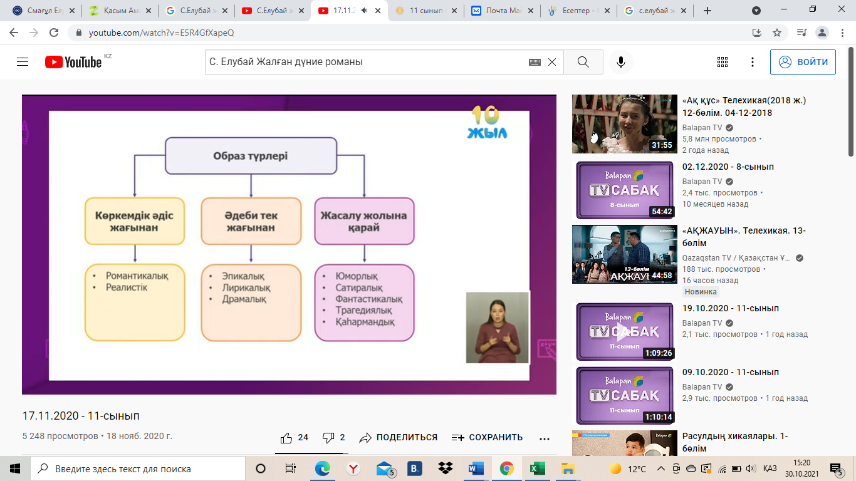Image resolution: width=856 pixels, height=481 pixels.
Task: Open Chrome's three-dot menu
Action: (x=842, y=33)
